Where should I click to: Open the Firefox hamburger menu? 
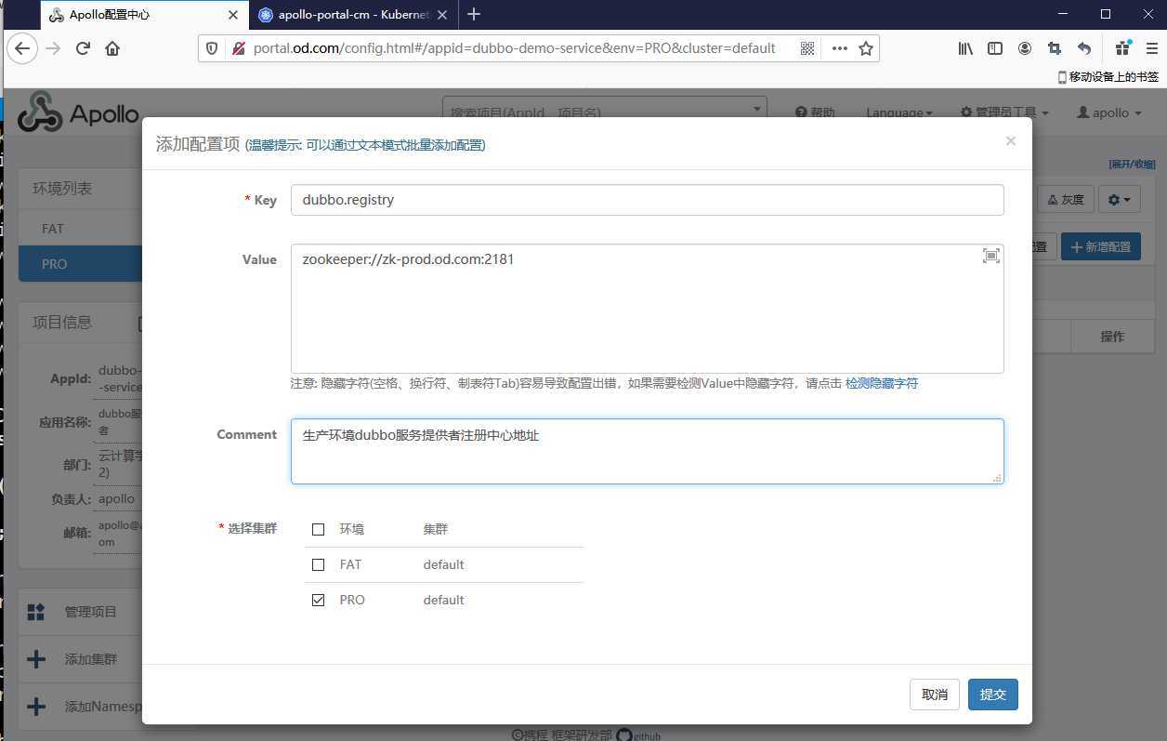[1152, 48]
